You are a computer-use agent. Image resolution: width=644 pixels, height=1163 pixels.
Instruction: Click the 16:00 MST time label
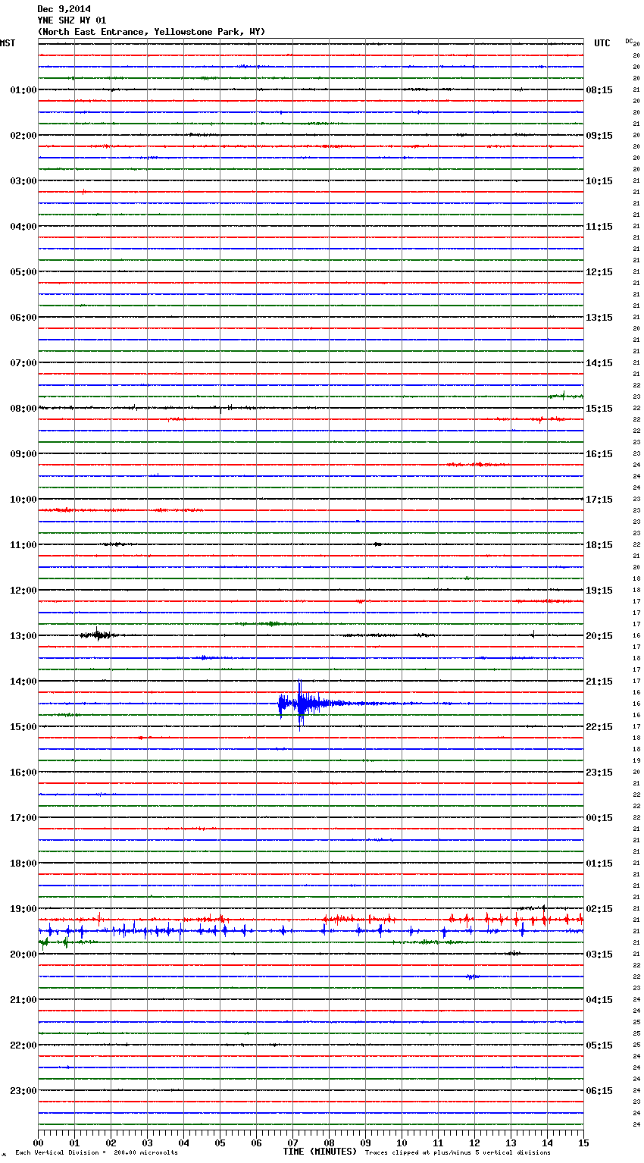click(23, 773)
